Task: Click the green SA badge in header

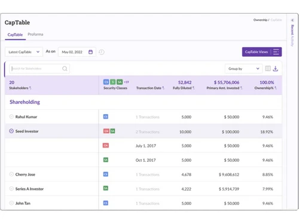Action: [x=120, y=82]
